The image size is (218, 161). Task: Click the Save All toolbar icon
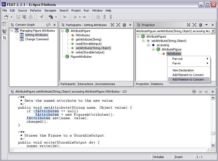[24, 17]
